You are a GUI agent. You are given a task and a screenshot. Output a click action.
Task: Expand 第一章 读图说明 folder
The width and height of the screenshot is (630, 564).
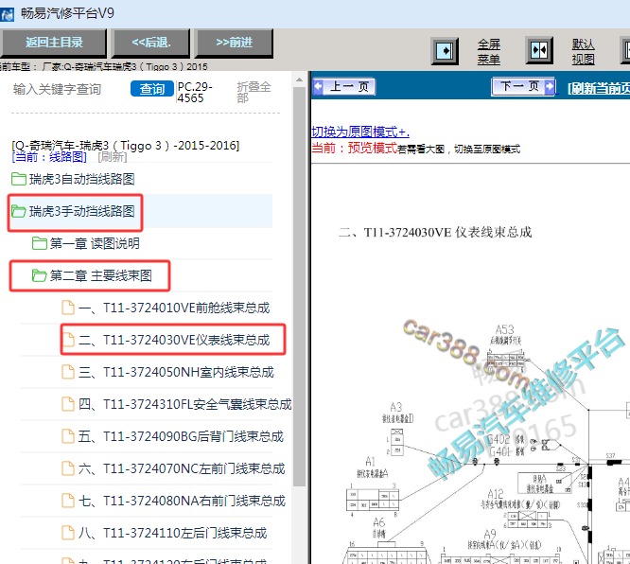pyautogui.click(x=85, y=243)
